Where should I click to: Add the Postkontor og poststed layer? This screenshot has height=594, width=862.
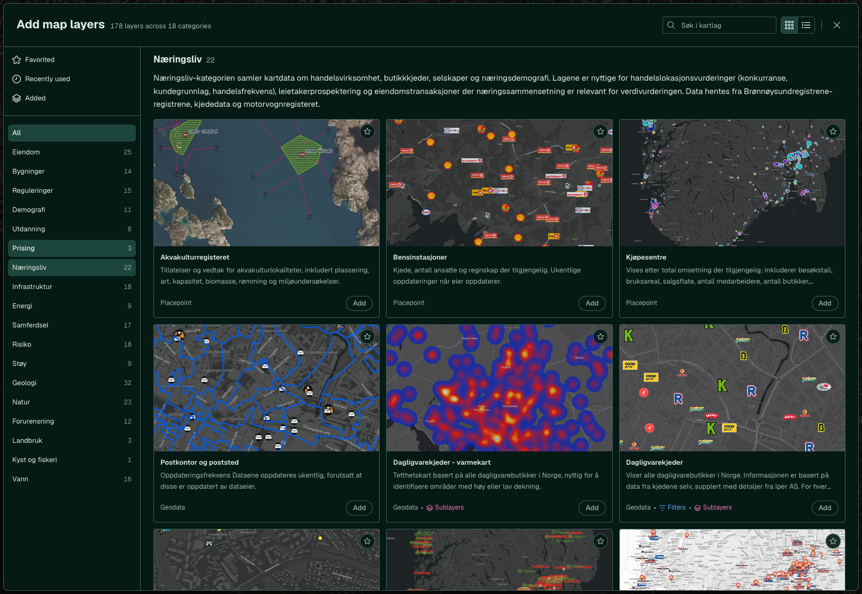coord(359,508)
